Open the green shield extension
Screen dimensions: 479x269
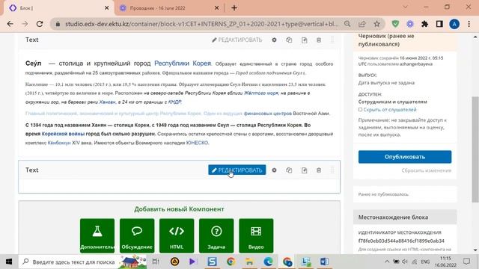[x=395, y=24]
